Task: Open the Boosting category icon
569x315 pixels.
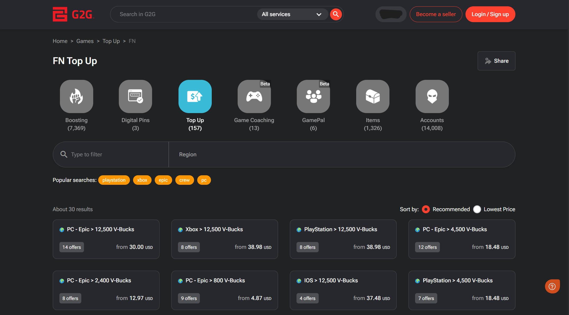Action: tap(77, 96)
